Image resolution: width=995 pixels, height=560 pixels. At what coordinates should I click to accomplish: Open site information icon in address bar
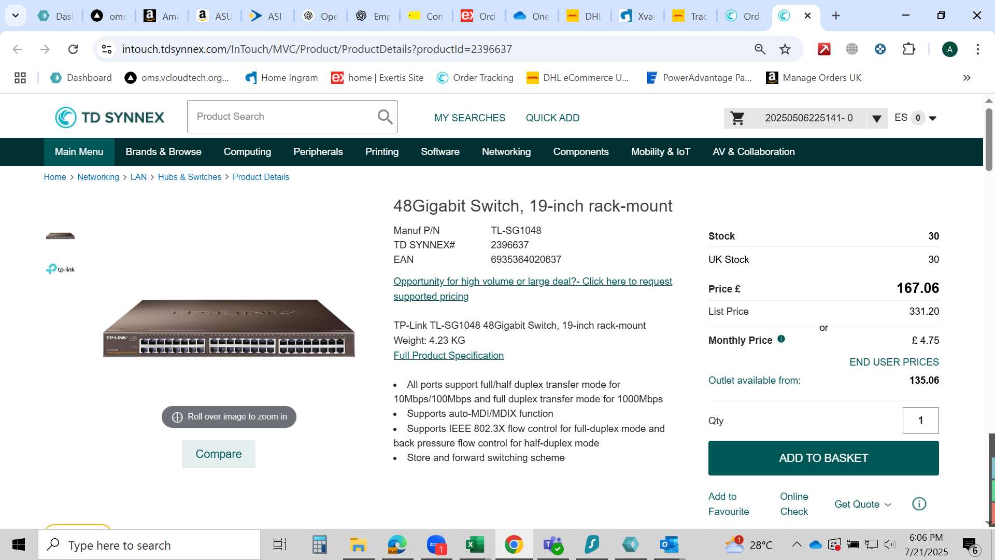tap(107, 49)
